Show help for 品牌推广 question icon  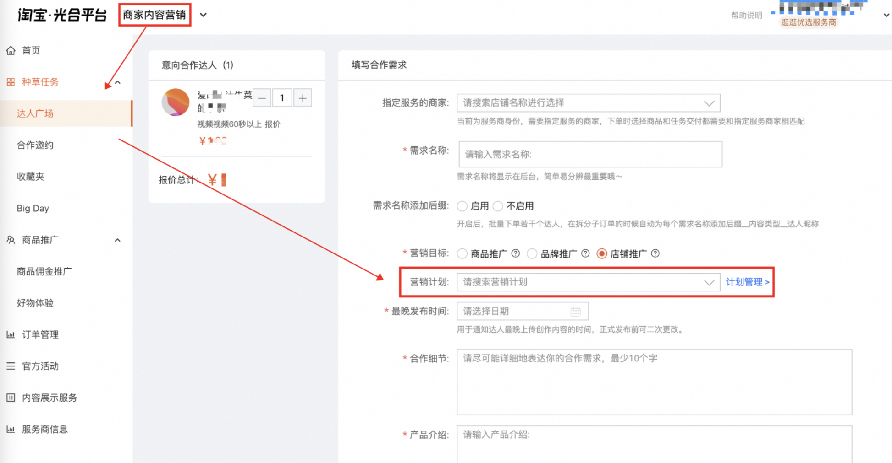[585, 253]
